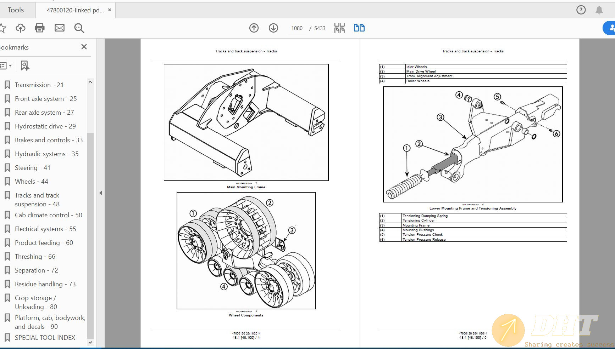The width and height of the screenshot is (615, 349).
Task: Open bookmark Electrical systems - 55
Action: 45,229
